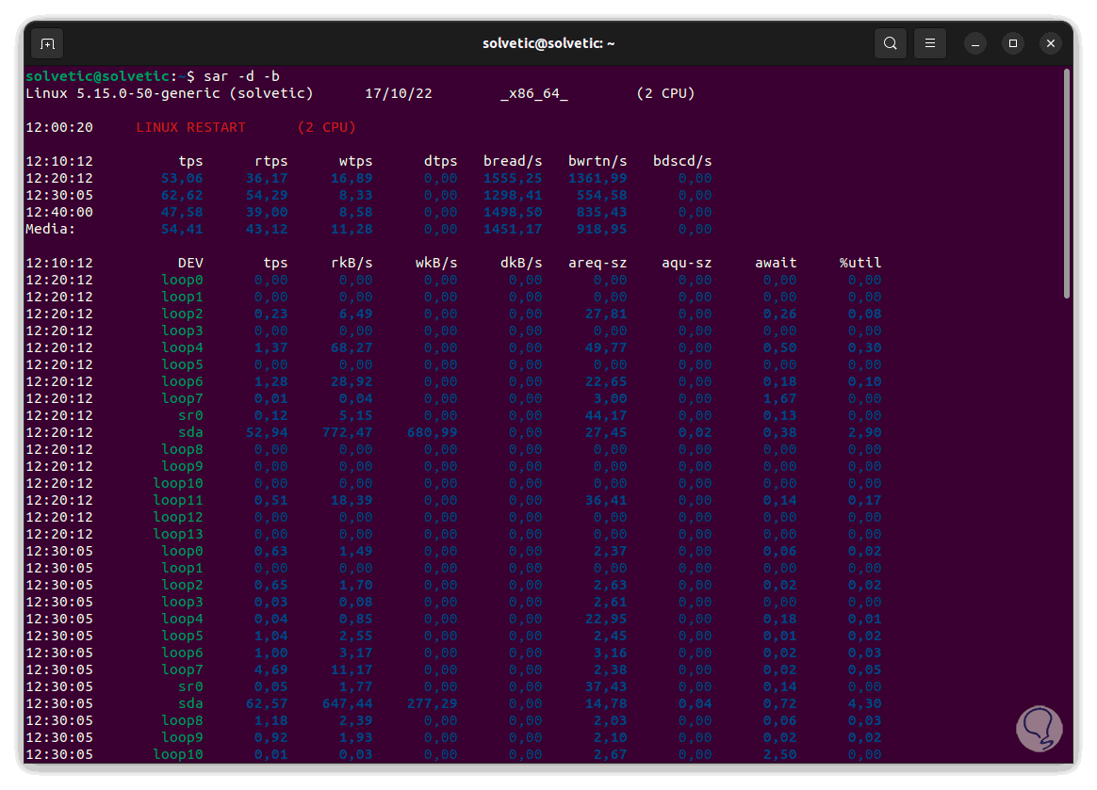This screenshot has width=1097, height=790.
Task: Click the %util column header
Action: 860,263
